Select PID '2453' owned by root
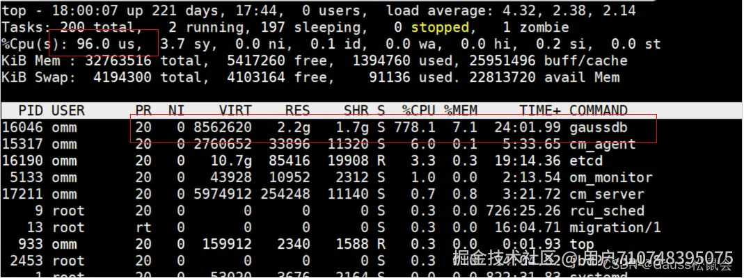This screenshot has height=278, width=744. pyautogui.click(x=26, y=261)
